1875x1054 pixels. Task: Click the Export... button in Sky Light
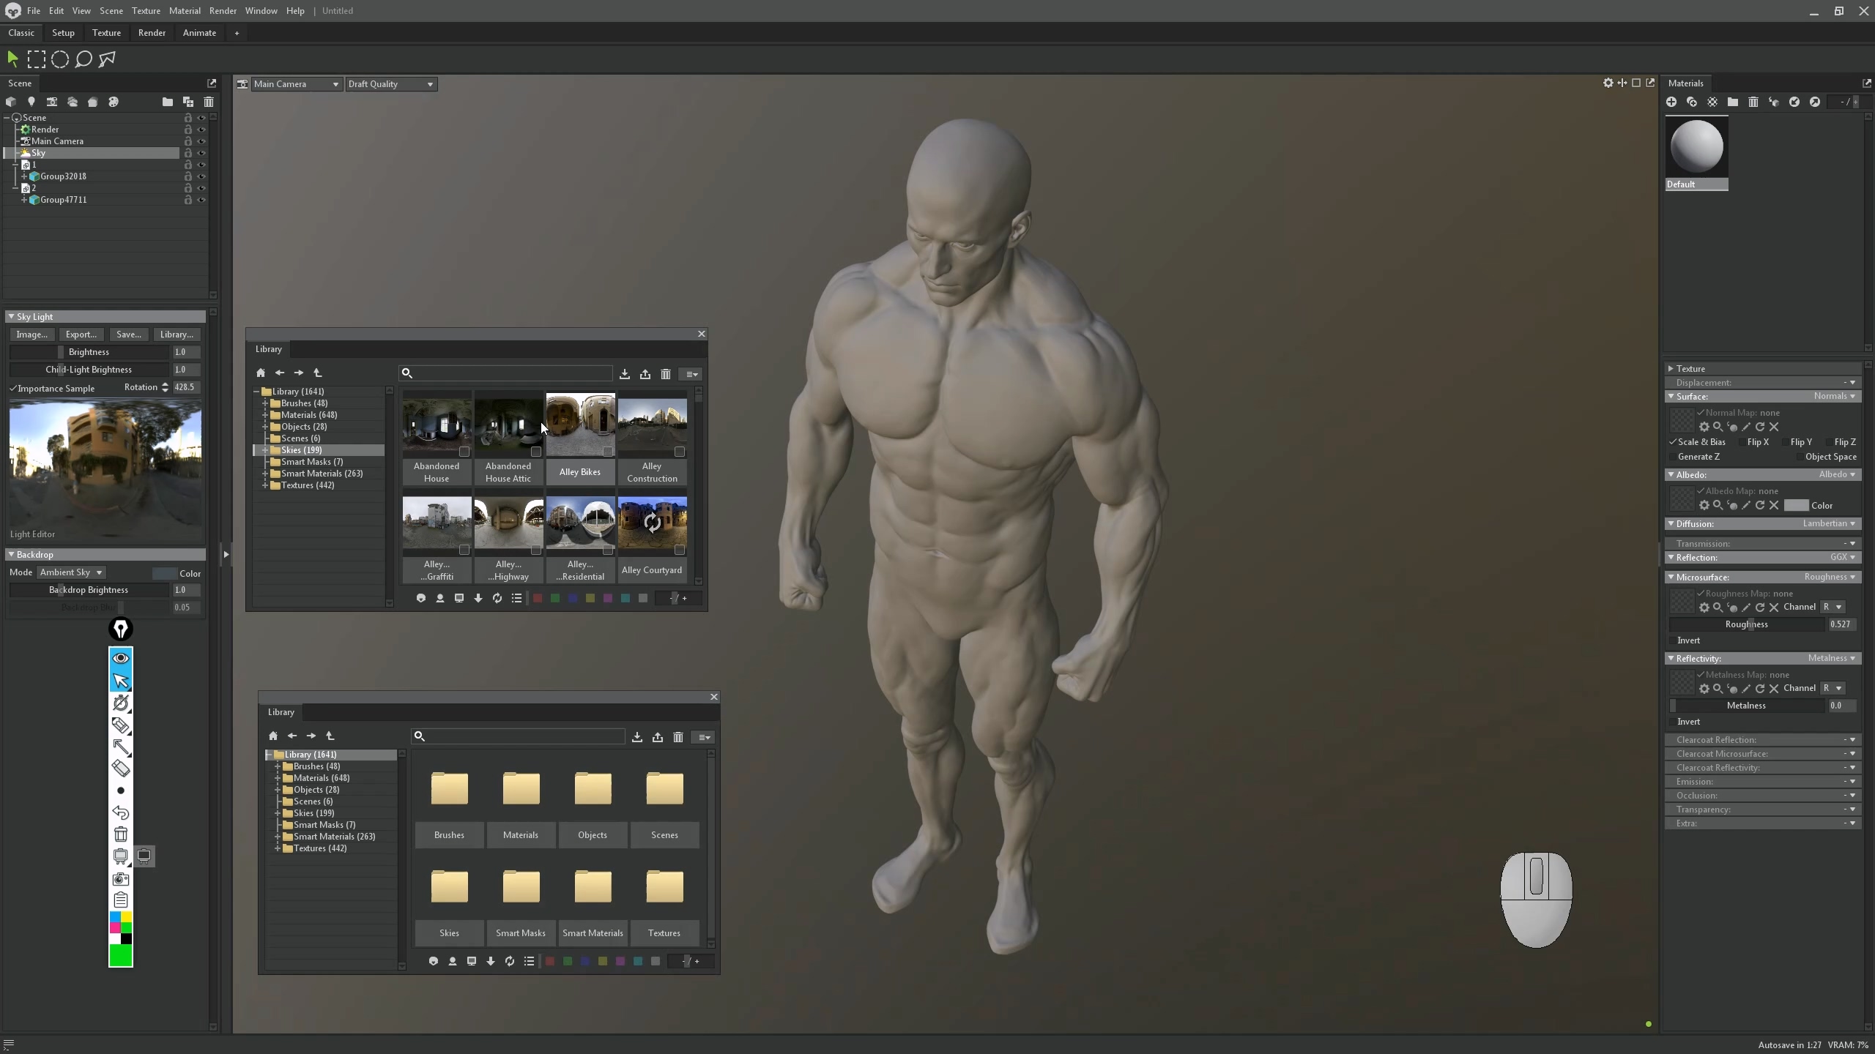[81, 334]
